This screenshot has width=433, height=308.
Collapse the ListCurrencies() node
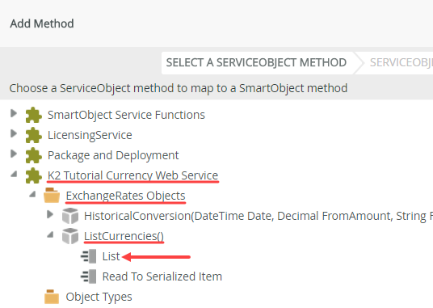point(50,234)
